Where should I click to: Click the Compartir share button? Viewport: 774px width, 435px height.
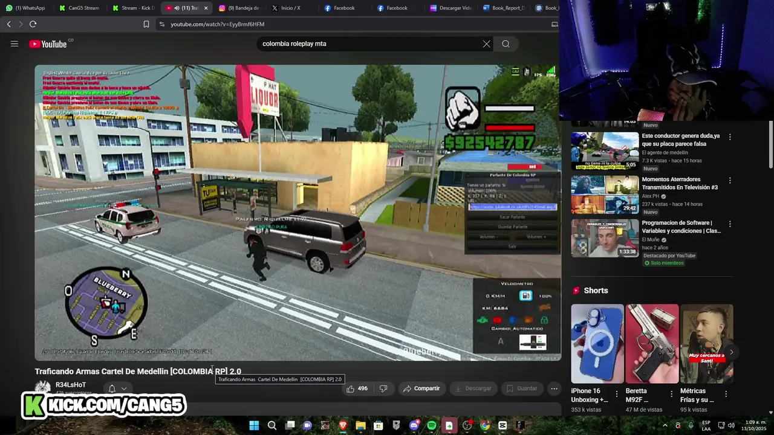421,388
